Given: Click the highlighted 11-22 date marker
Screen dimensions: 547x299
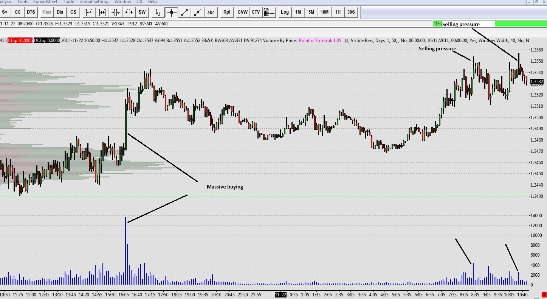Looking at the screenshot, I should [280, 294].
